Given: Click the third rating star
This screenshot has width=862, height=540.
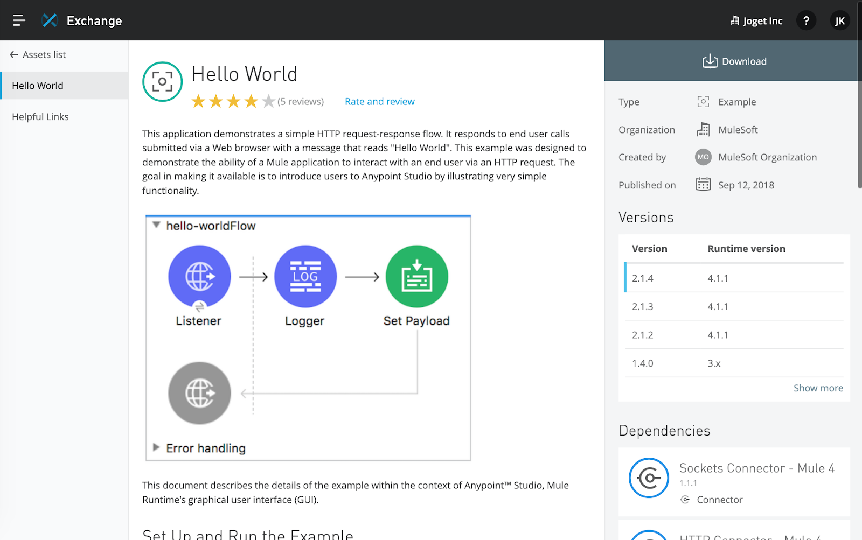Looking at the screenshot, I should (233, 101).
